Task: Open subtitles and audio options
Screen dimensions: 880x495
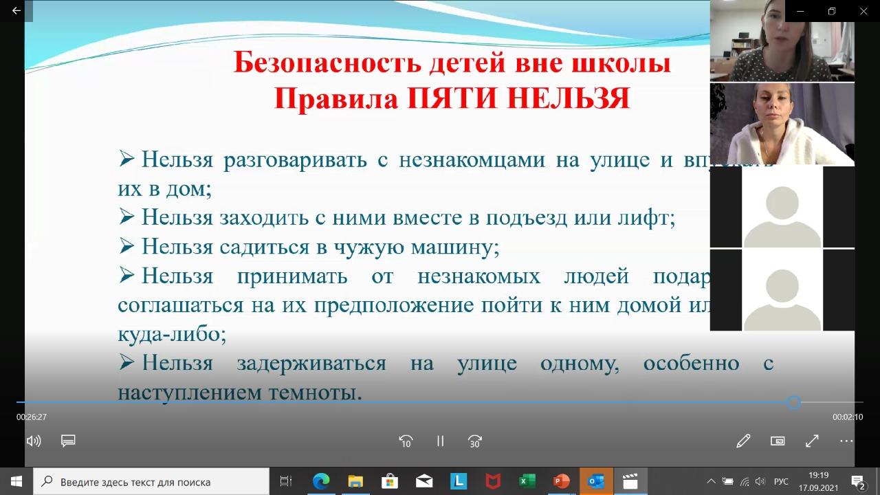Action: pyautogui.click(x=68, y=441)
